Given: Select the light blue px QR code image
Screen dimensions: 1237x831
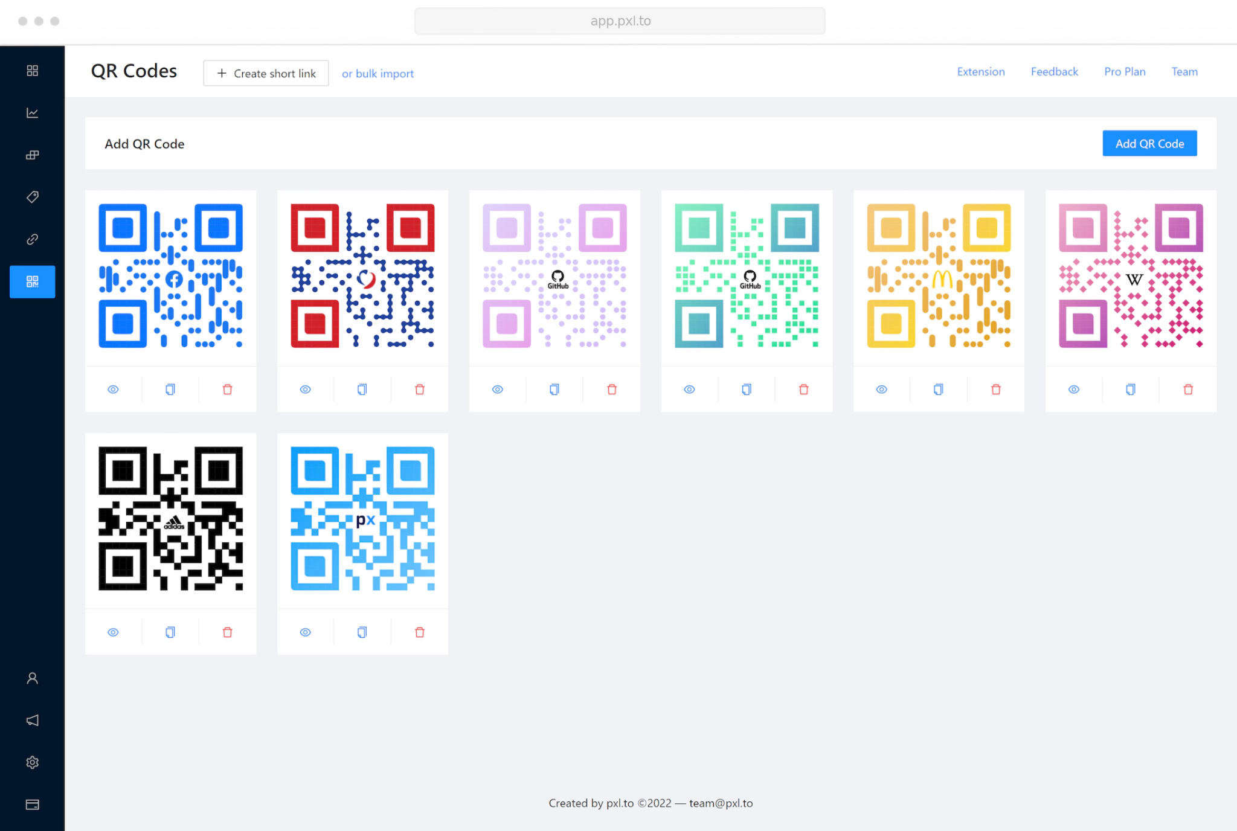Looking at the screenshot, I should click(362, 518).
